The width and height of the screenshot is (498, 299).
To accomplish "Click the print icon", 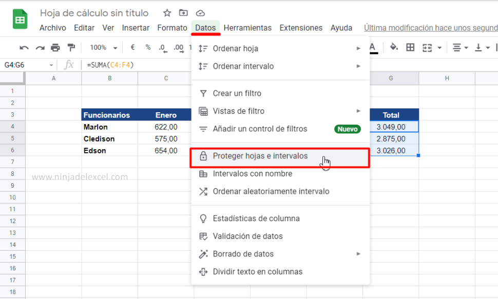I will [55, 48].
